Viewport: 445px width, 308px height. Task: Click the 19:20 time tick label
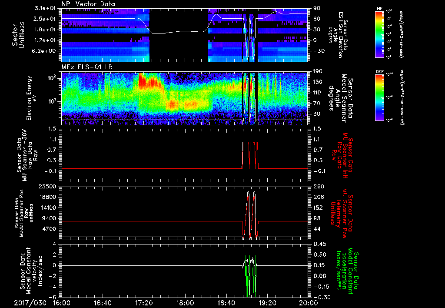click(x=267, y=303)
